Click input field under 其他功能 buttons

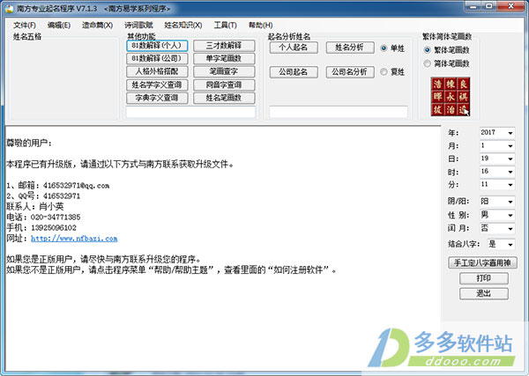click(190, 112)
